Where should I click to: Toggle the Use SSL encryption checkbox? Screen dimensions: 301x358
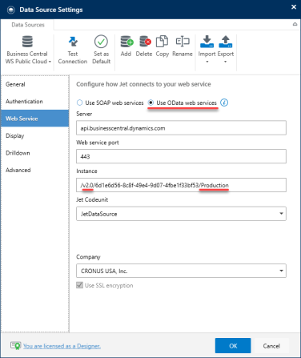(x=79, y=285)
